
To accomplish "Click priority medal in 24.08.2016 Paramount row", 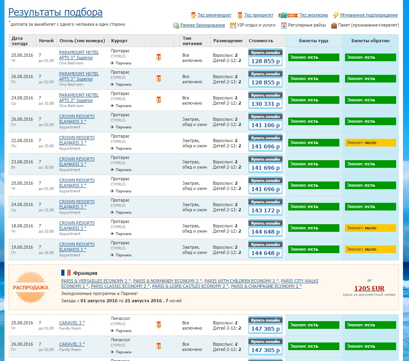I will pyautogui.click(x=159, y=100).
